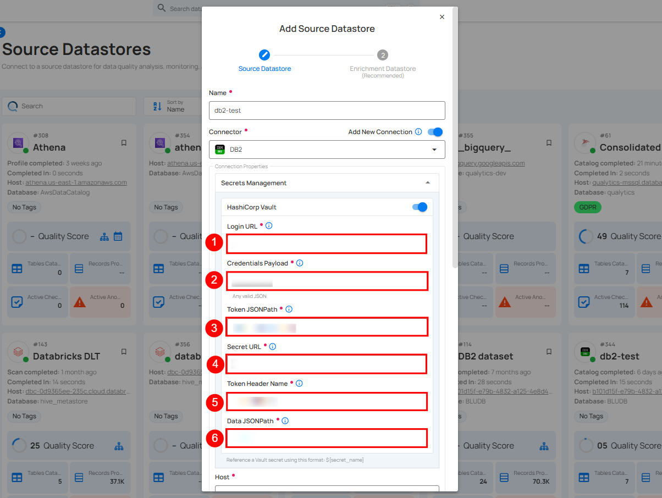Image resolution: width=662 pixels, height=498 pixels.
Task: Click the Name field containing db2-test
Action: (x=327, y=110)
